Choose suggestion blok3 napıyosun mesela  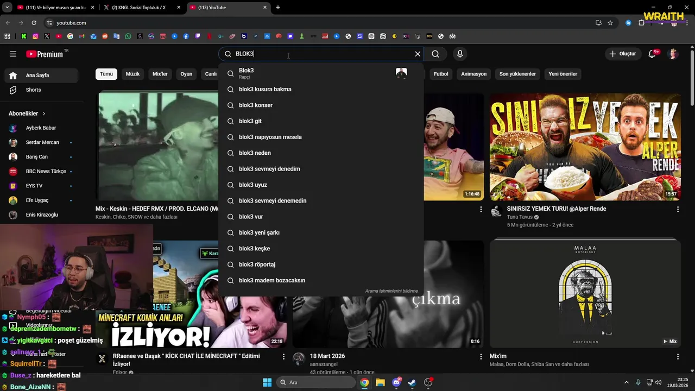tap(321, 137)
